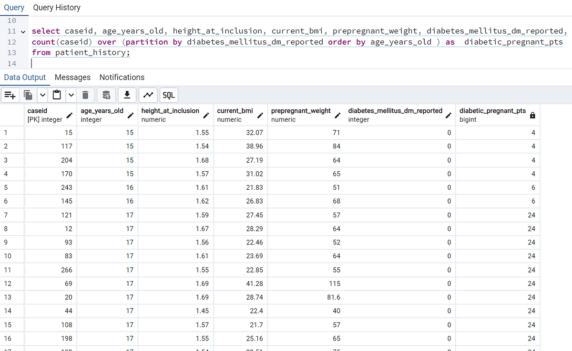Copy selected rows using the copy icon
Viewport: 572px width, 351px height.
28,95
